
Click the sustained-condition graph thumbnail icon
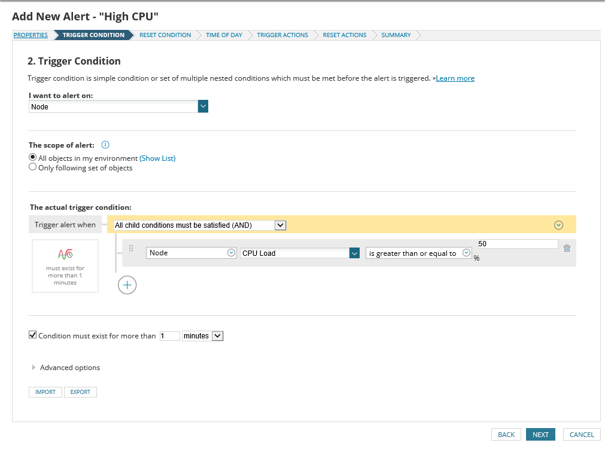coord(65,256)
